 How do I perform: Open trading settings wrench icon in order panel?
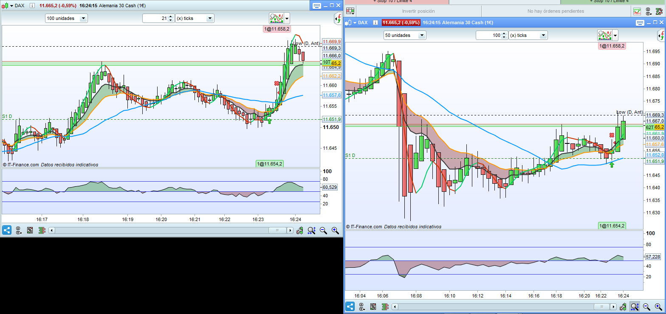click(660, 11)
